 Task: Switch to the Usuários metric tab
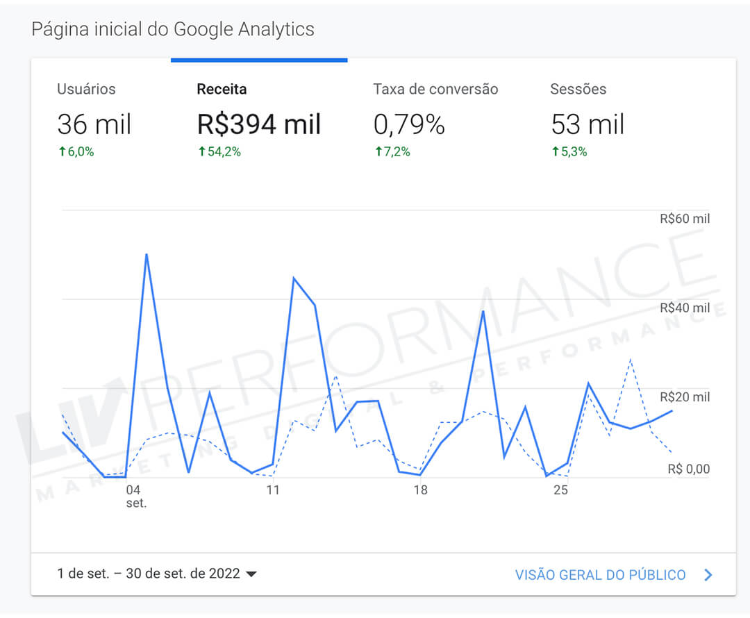(x=86, y=89)
